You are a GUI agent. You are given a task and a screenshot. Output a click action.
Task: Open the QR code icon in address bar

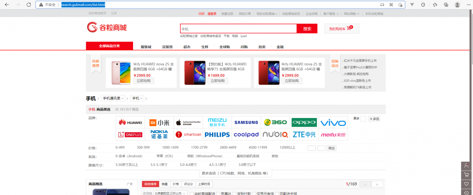(391, 5)
